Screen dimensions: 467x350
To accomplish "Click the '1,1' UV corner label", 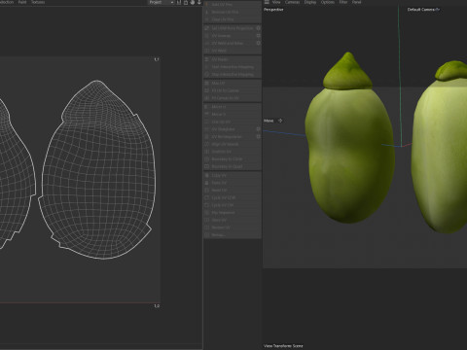I will pyautogui.click(x=157, y=59).
